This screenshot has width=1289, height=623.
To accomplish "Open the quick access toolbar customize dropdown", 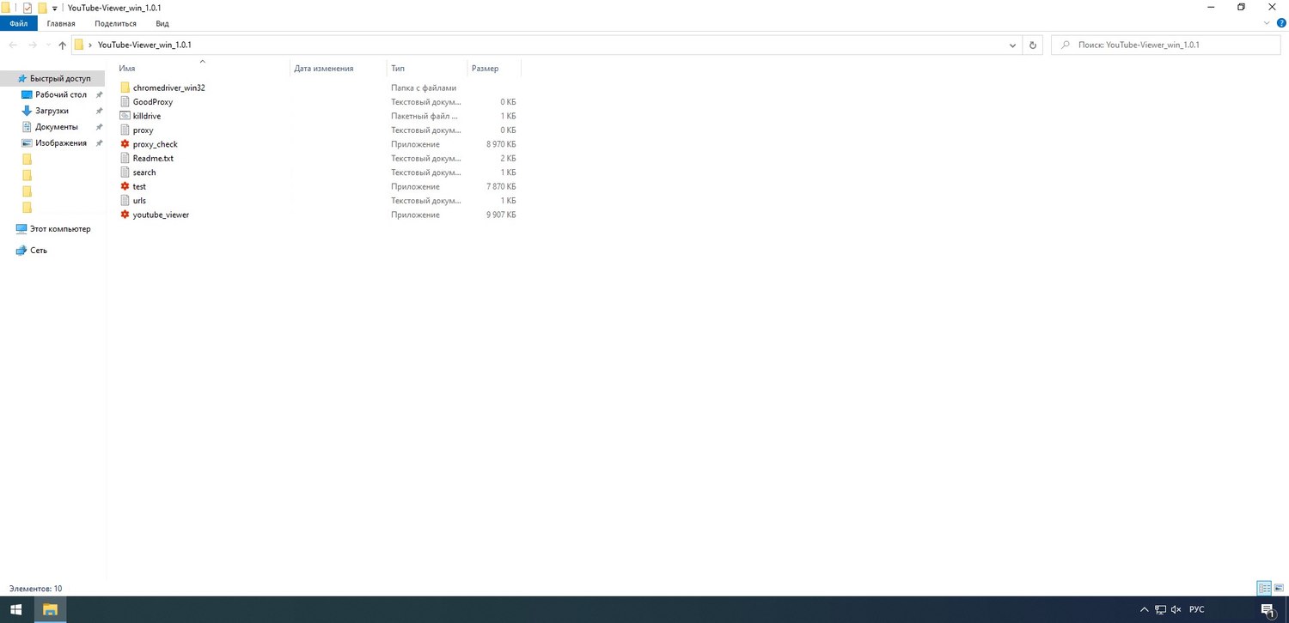I will [55, 9].
